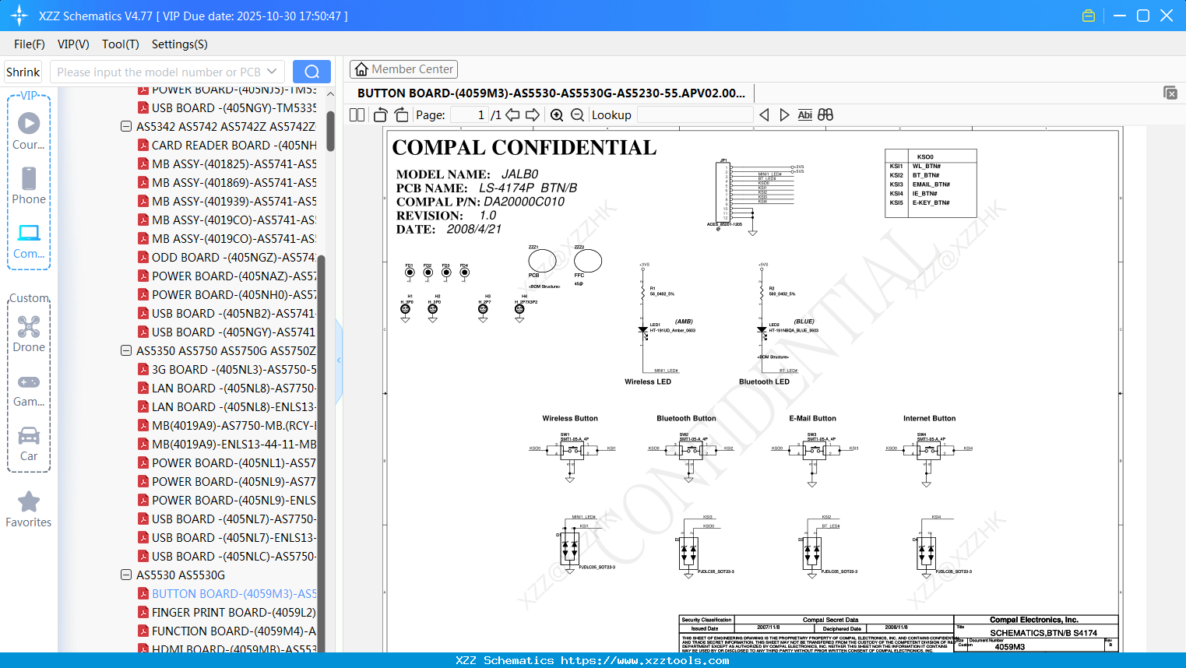Open POWER BOARD-(405NL9)-ENLS file
Viewport: 1186px width, 668px height.
tap(234, 500)
